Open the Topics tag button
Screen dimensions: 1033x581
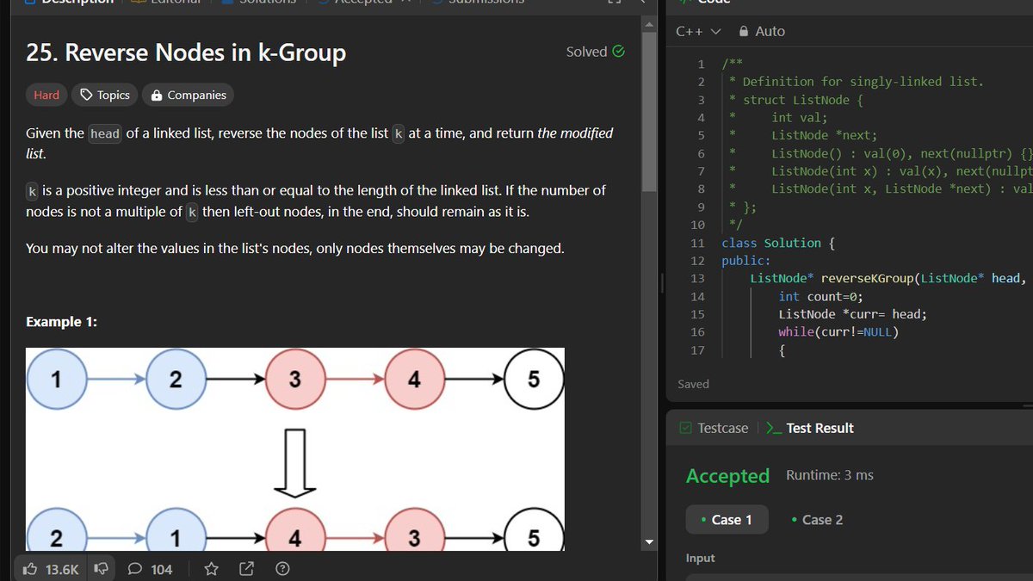pyautogui.click(x=105, y=96)
